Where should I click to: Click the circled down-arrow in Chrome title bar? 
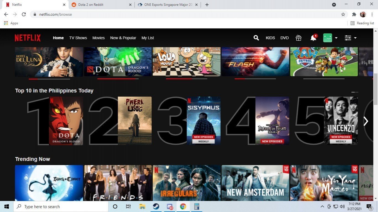point(334,5)
